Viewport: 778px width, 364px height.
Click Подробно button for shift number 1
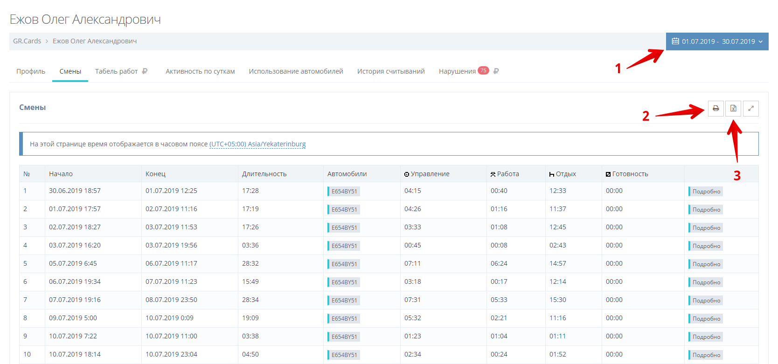706,191
